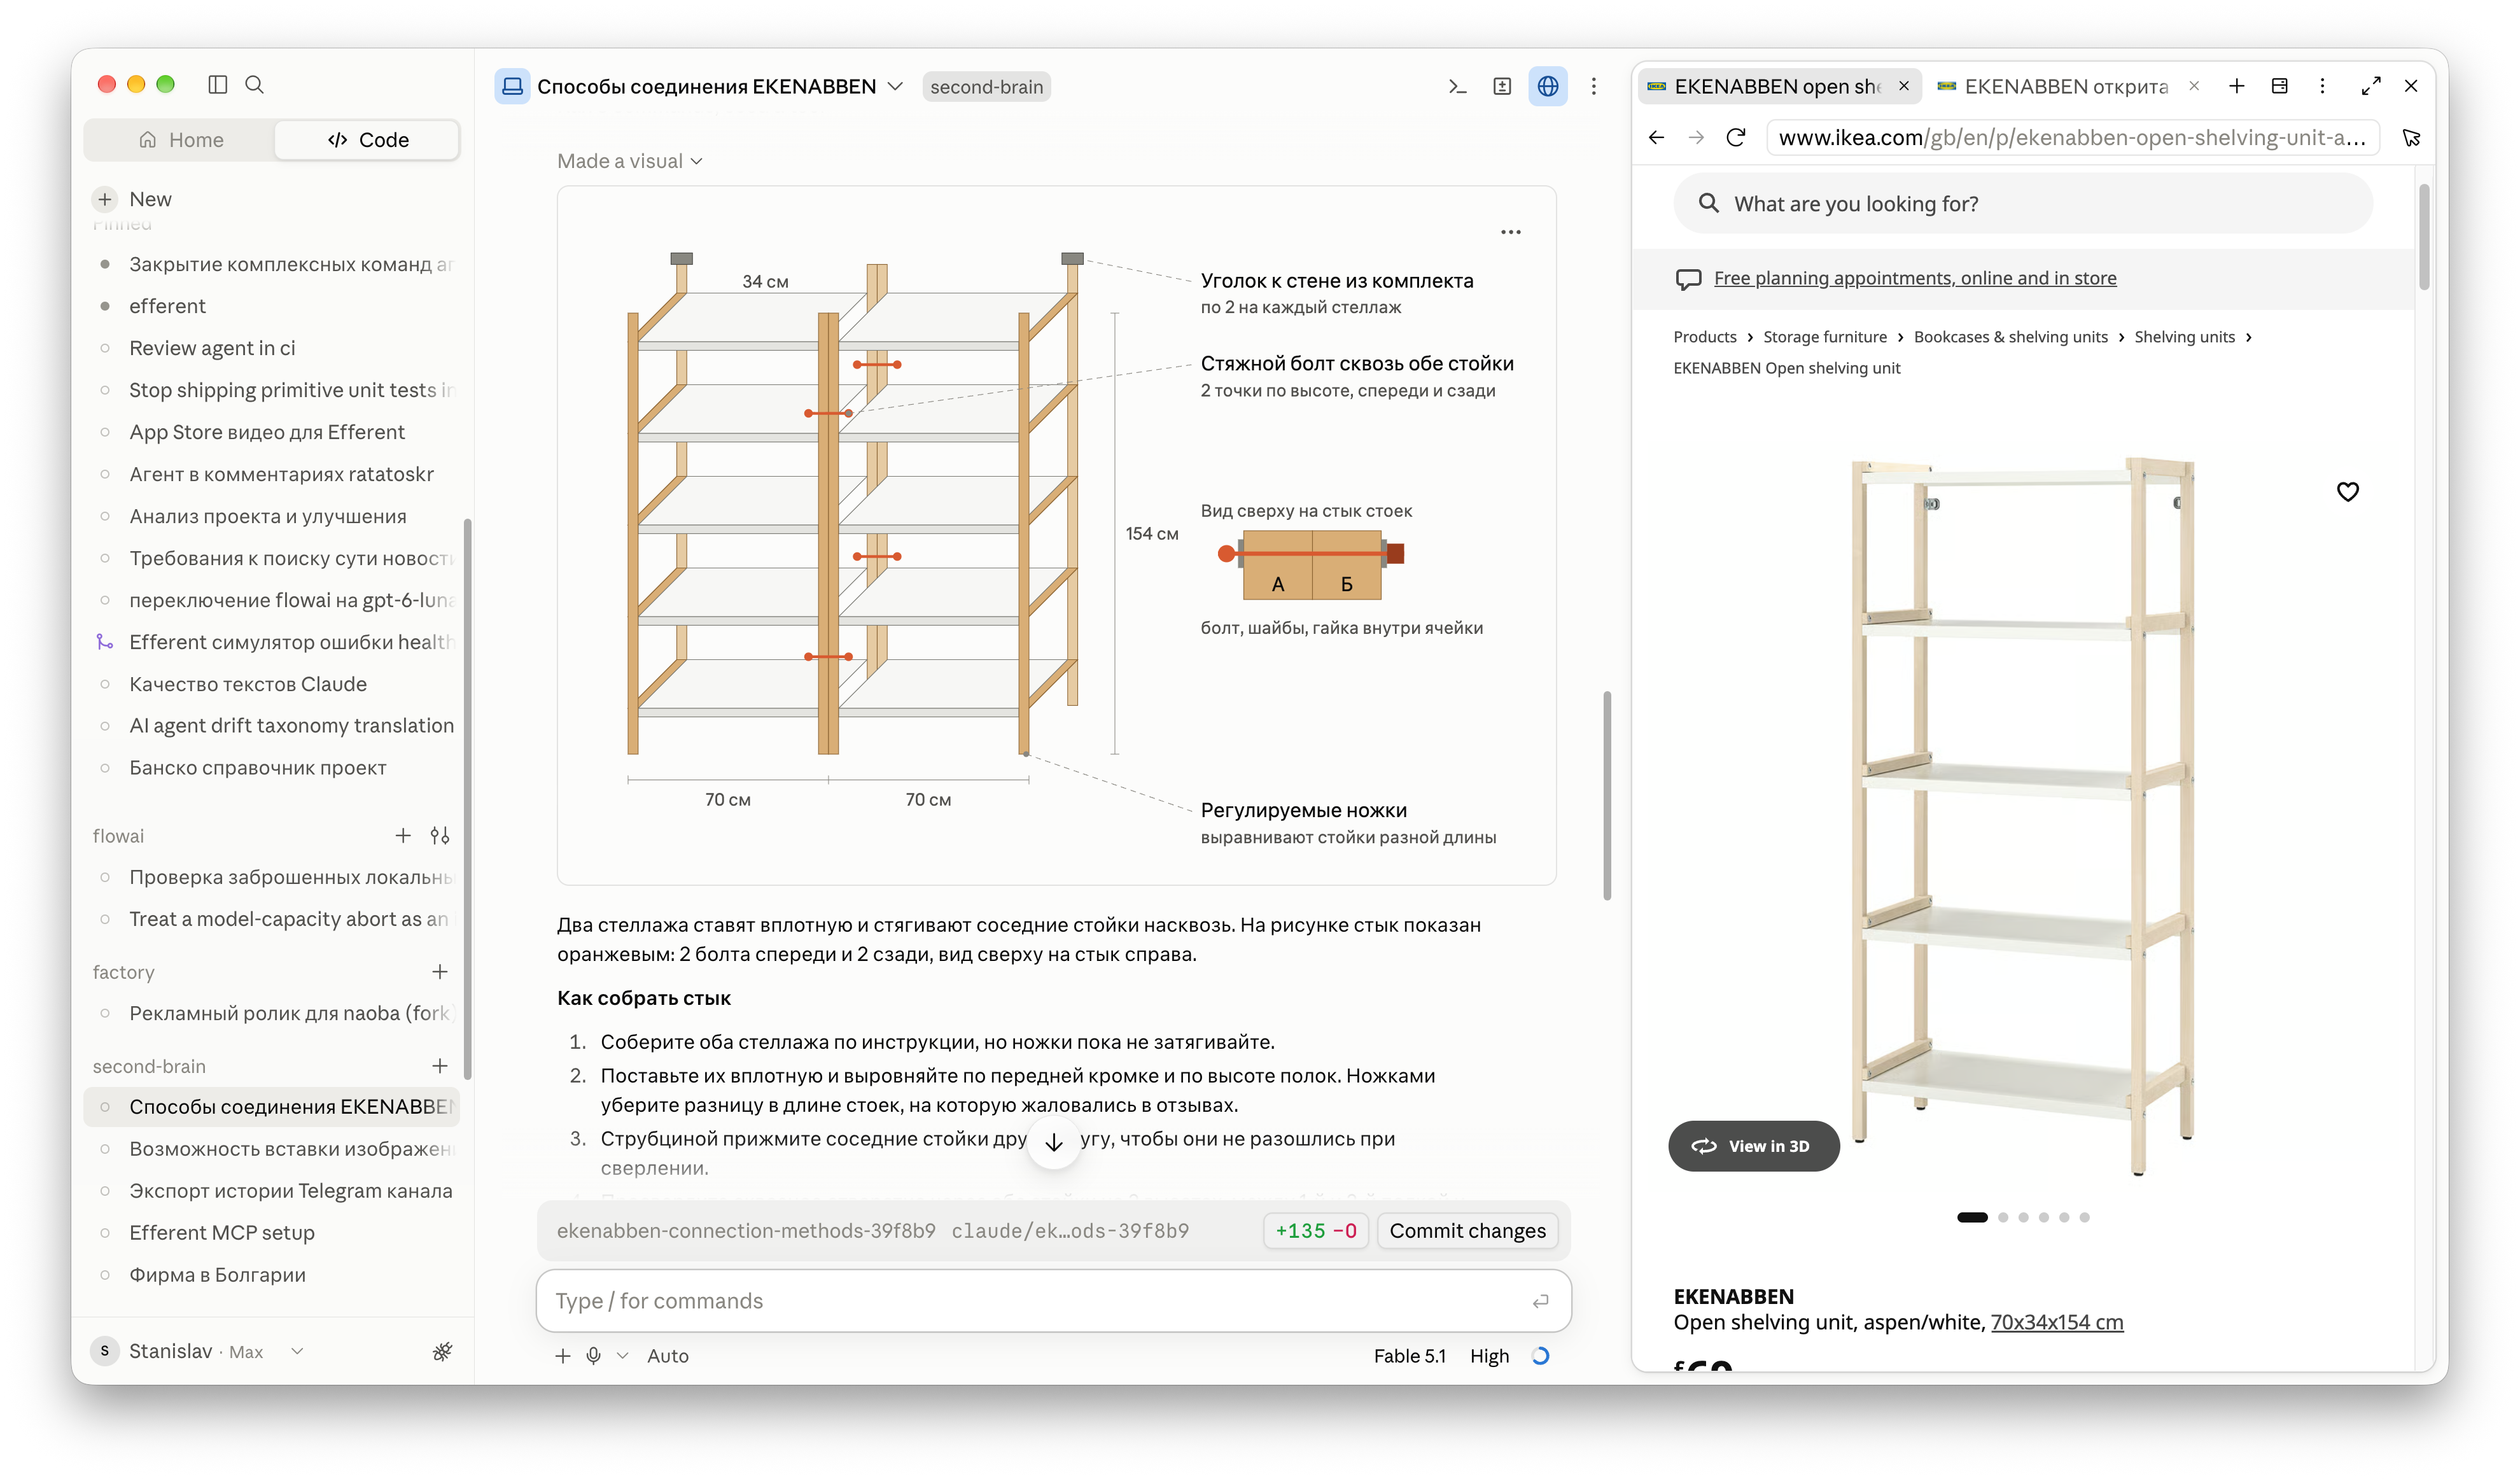Image resolution: width=2520 pixels, height=1479 pixels.
Task: Open the chat header three-dot menu
Action: (x=1594, y=87)
